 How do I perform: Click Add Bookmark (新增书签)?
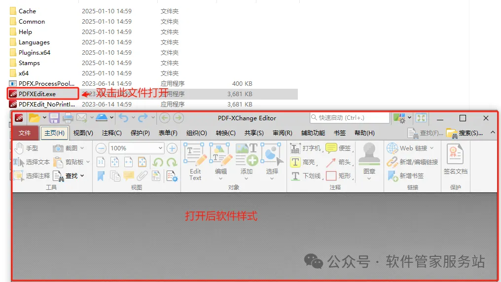click(x=405, y=176)
